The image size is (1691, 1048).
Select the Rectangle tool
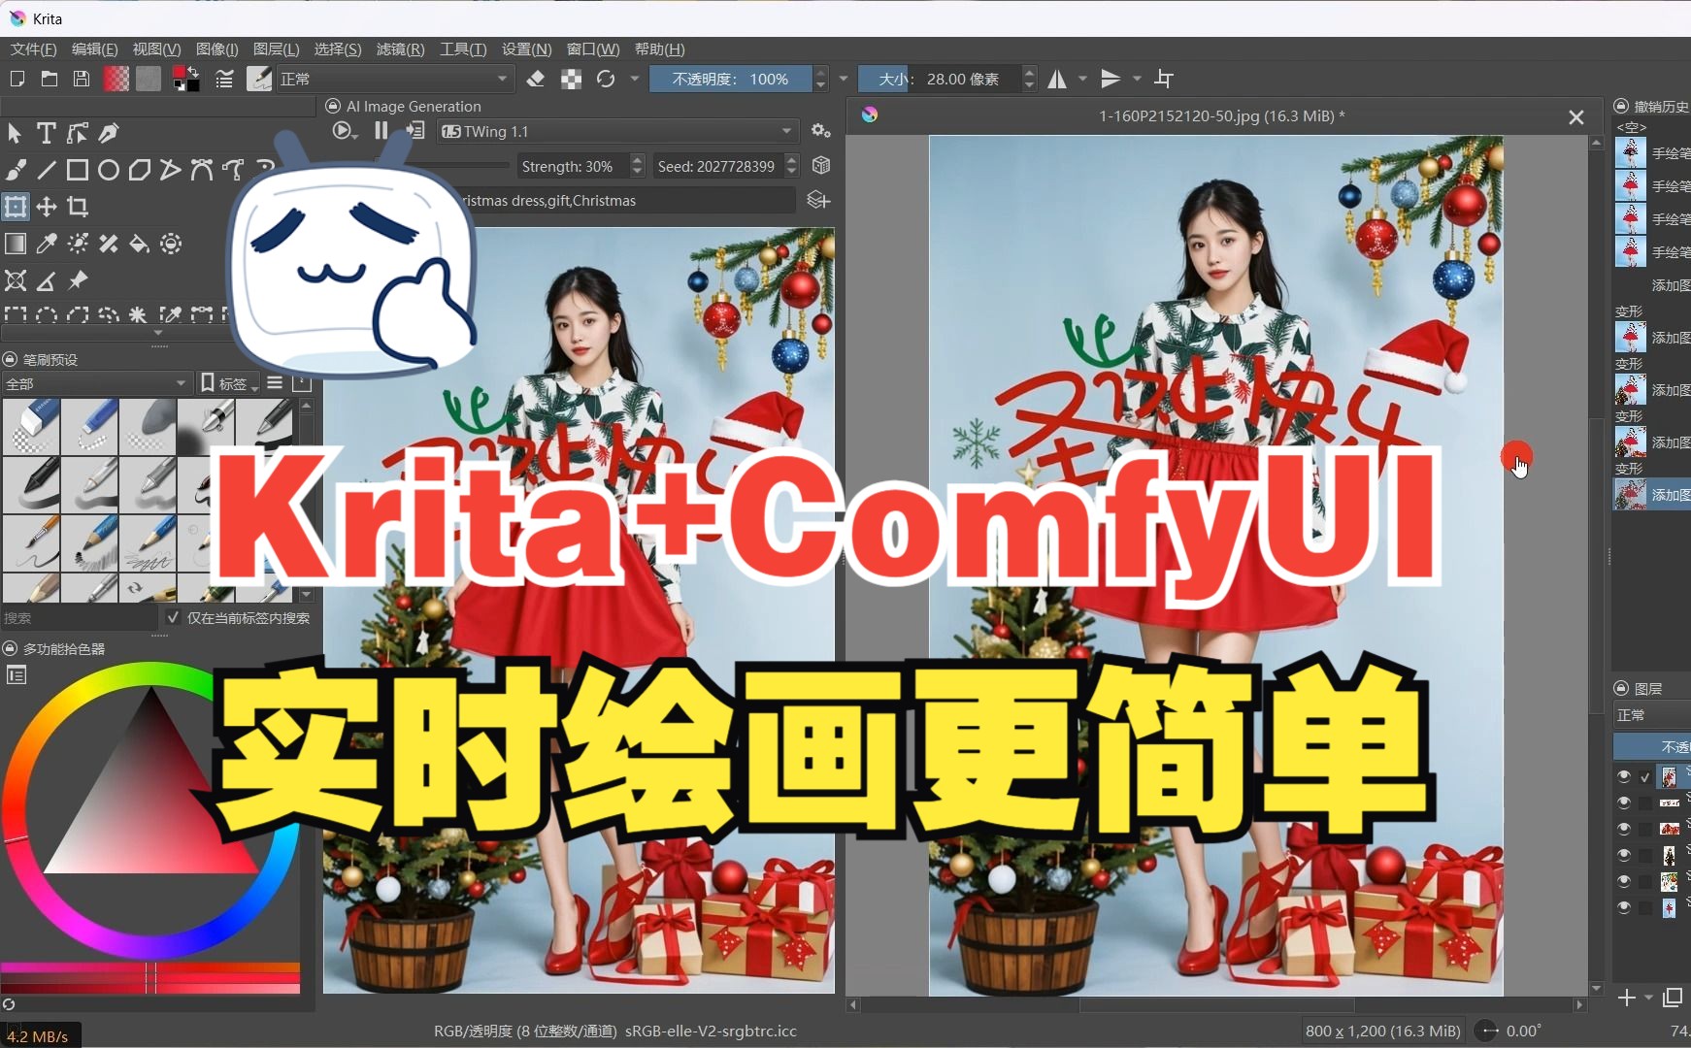pyautogui.click(x=78, y=170)
